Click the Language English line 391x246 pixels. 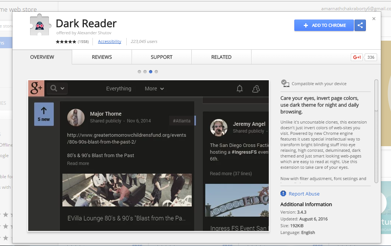coord(297,232)
